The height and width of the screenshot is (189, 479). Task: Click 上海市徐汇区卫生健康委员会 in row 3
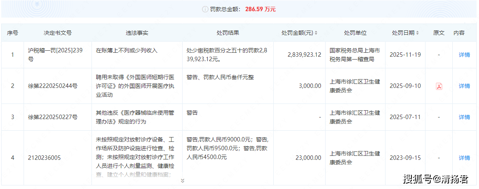tap(355, 117)
